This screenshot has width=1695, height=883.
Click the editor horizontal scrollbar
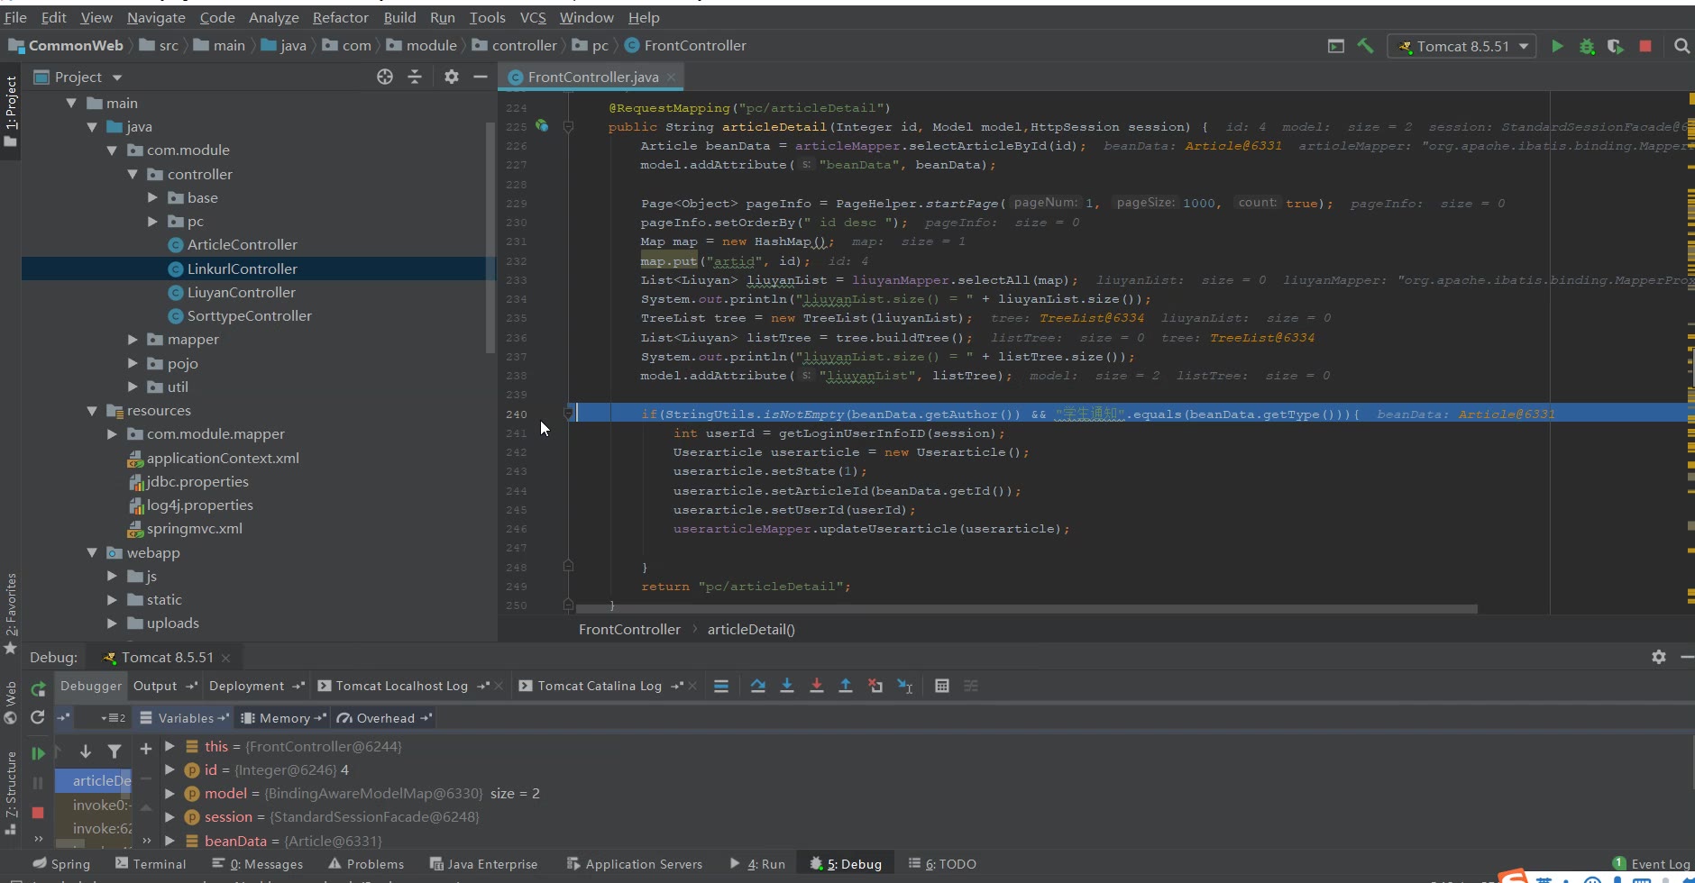(1026, 609)
